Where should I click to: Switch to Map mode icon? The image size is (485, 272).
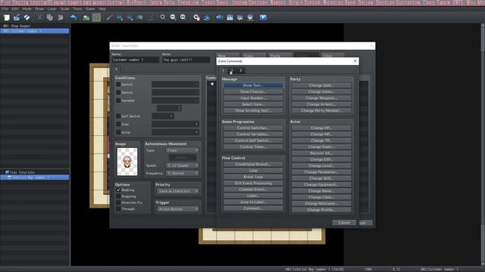[x=86, y=17]
